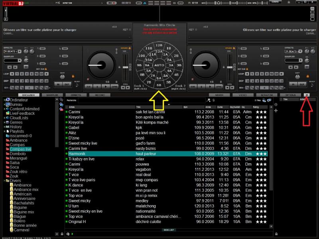
Task: Open the MIXER tab
Action: tap(219, 95)
